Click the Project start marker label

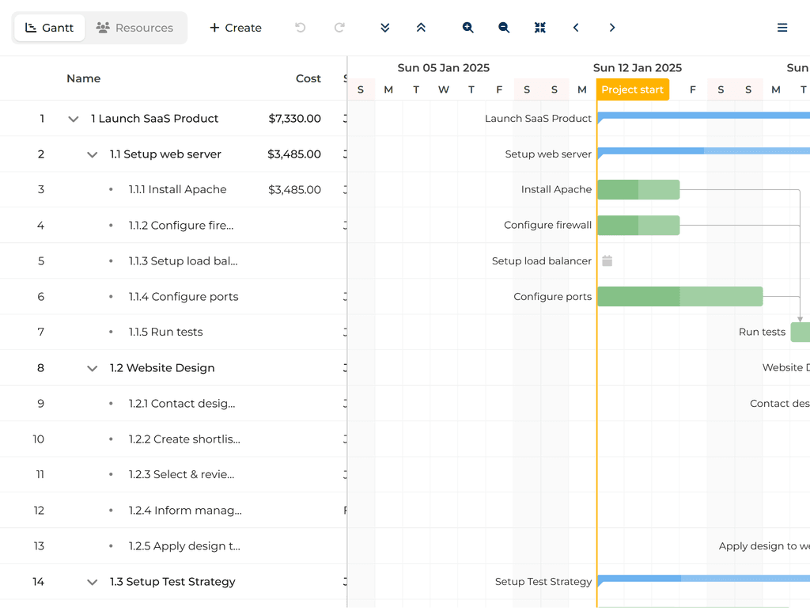click(633, 89)
